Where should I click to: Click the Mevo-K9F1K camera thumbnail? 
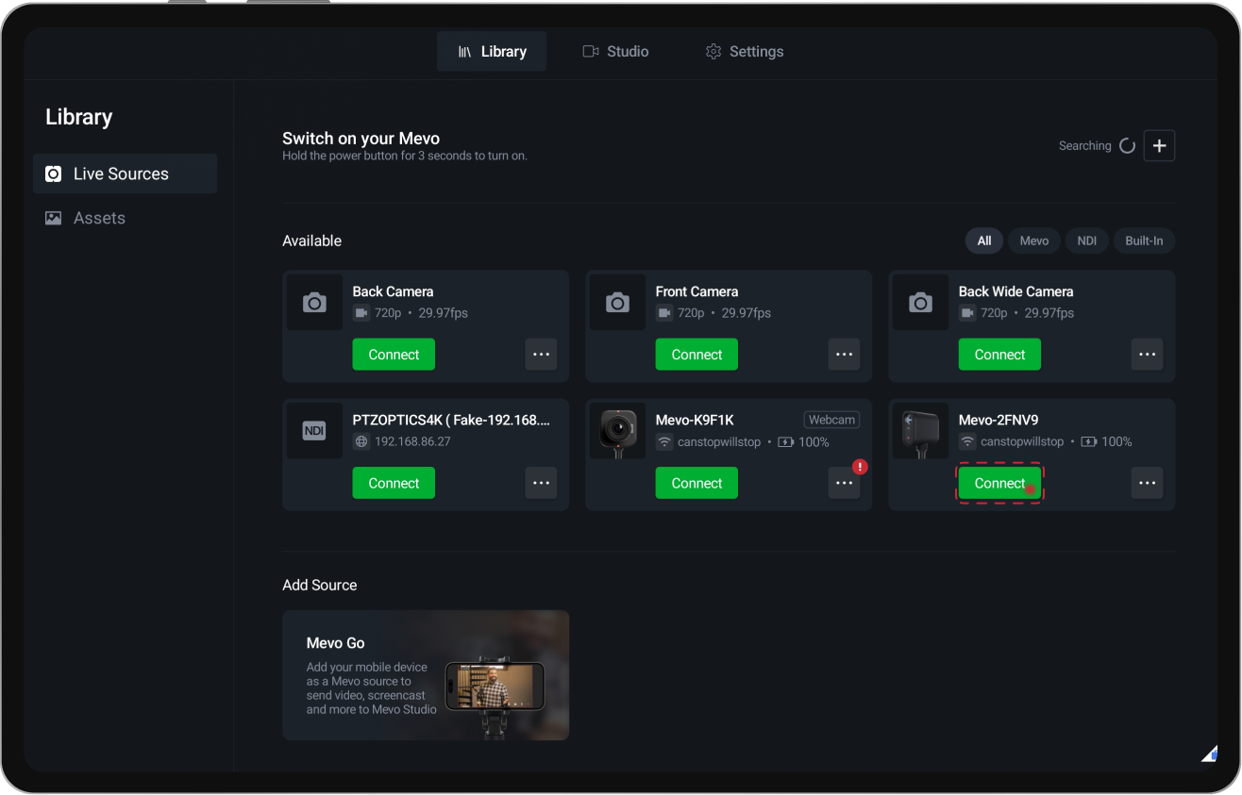617,431
